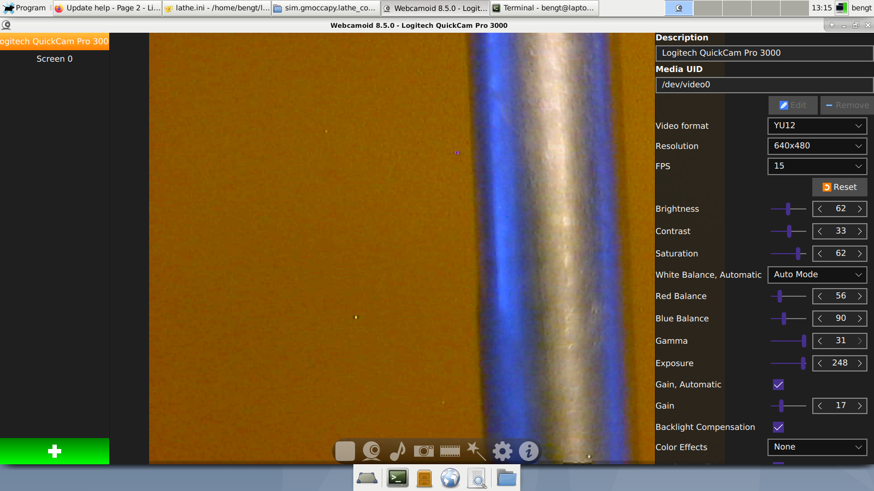Viewport: 874px width, 491px height.
Task: Increase Brightness value with right arrow
Action: tap(859, 209)
